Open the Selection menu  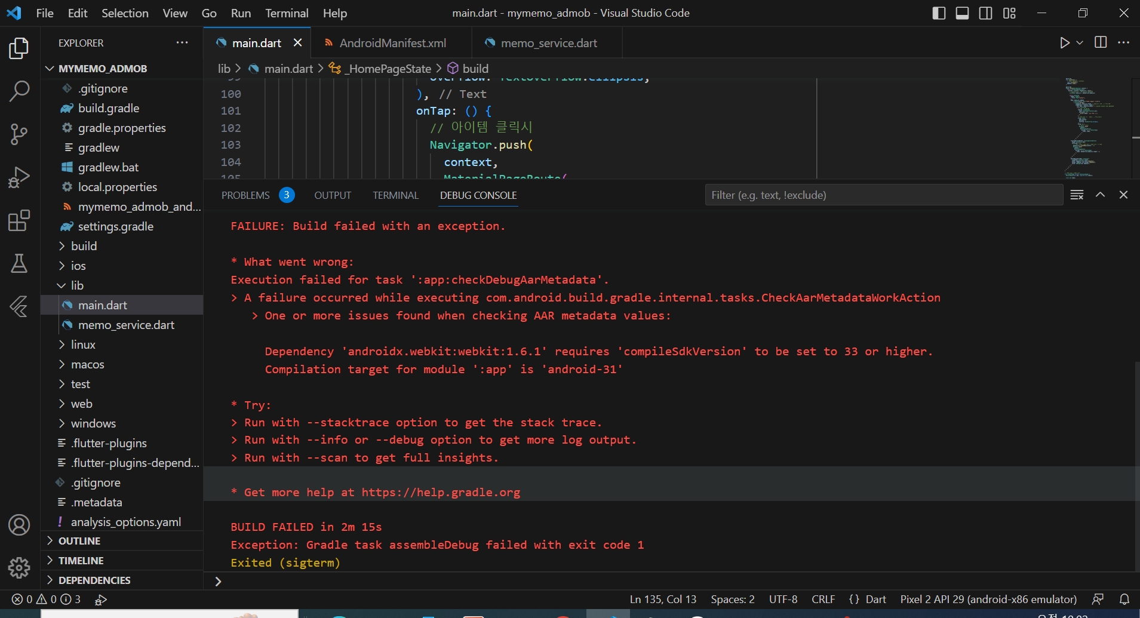(x=125, y=13)
